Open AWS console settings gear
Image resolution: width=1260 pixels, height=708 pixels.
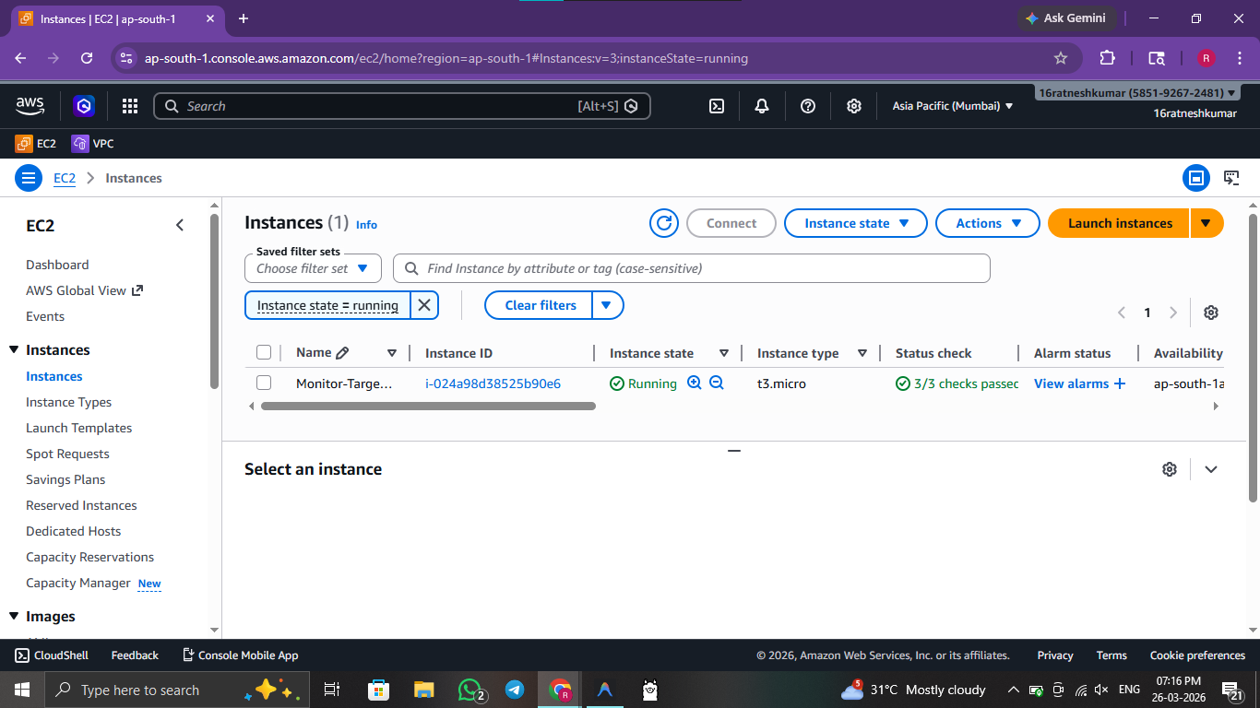[854, 106]
